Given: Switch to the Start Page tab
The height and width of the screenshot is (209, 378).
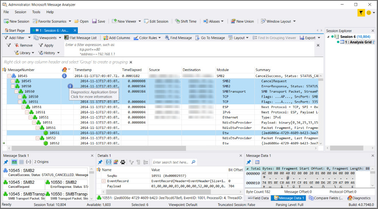Looking at the screenshot, I should [15, 30].
